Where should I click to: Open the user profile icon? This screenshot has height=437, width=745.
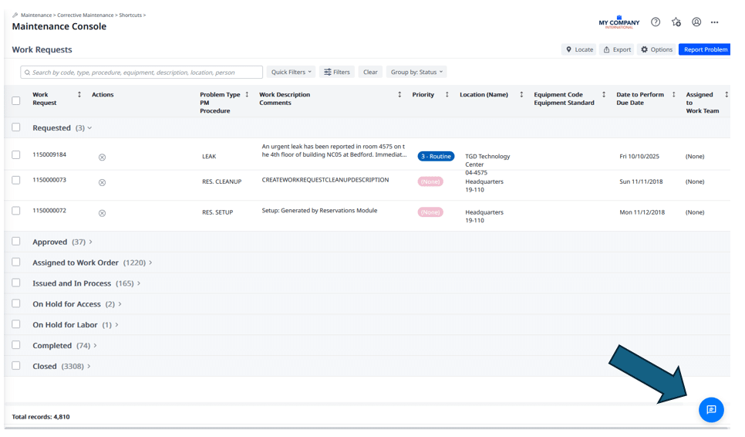pos(696,22)
